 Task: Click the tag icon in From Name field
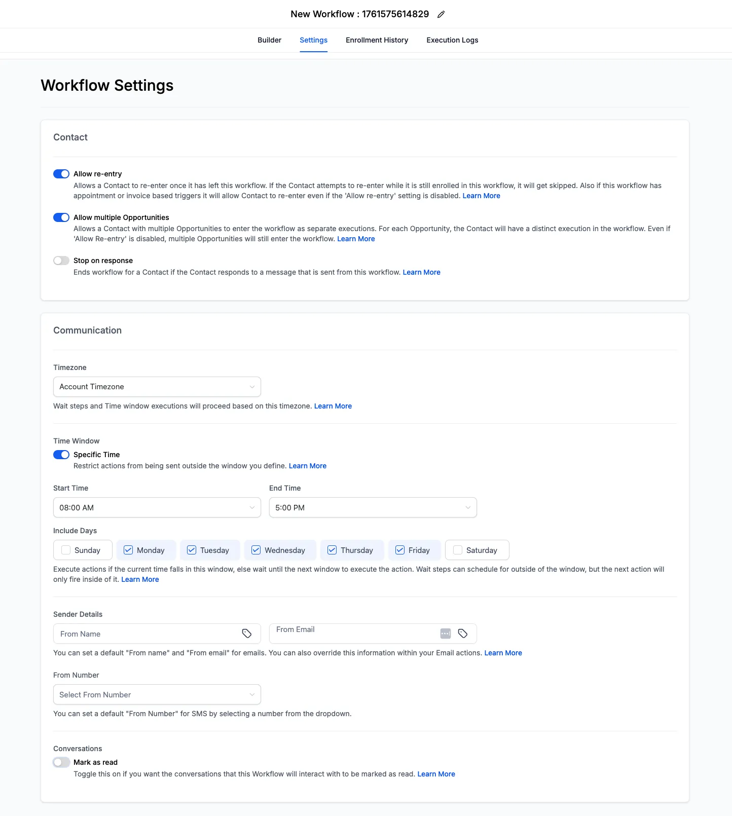point(247,634)
